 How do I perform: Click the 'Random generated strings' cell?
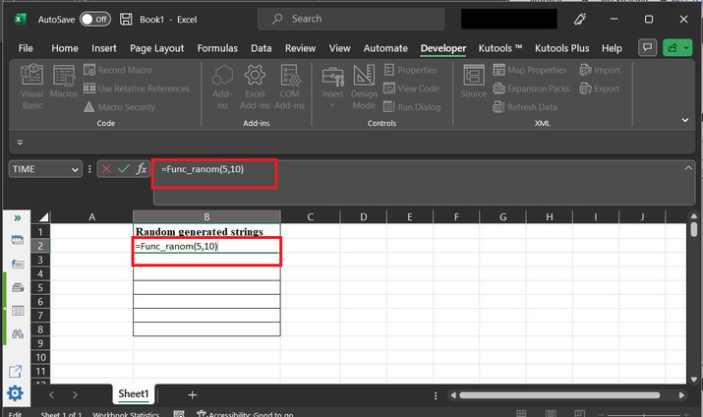[x=206, y=231]
